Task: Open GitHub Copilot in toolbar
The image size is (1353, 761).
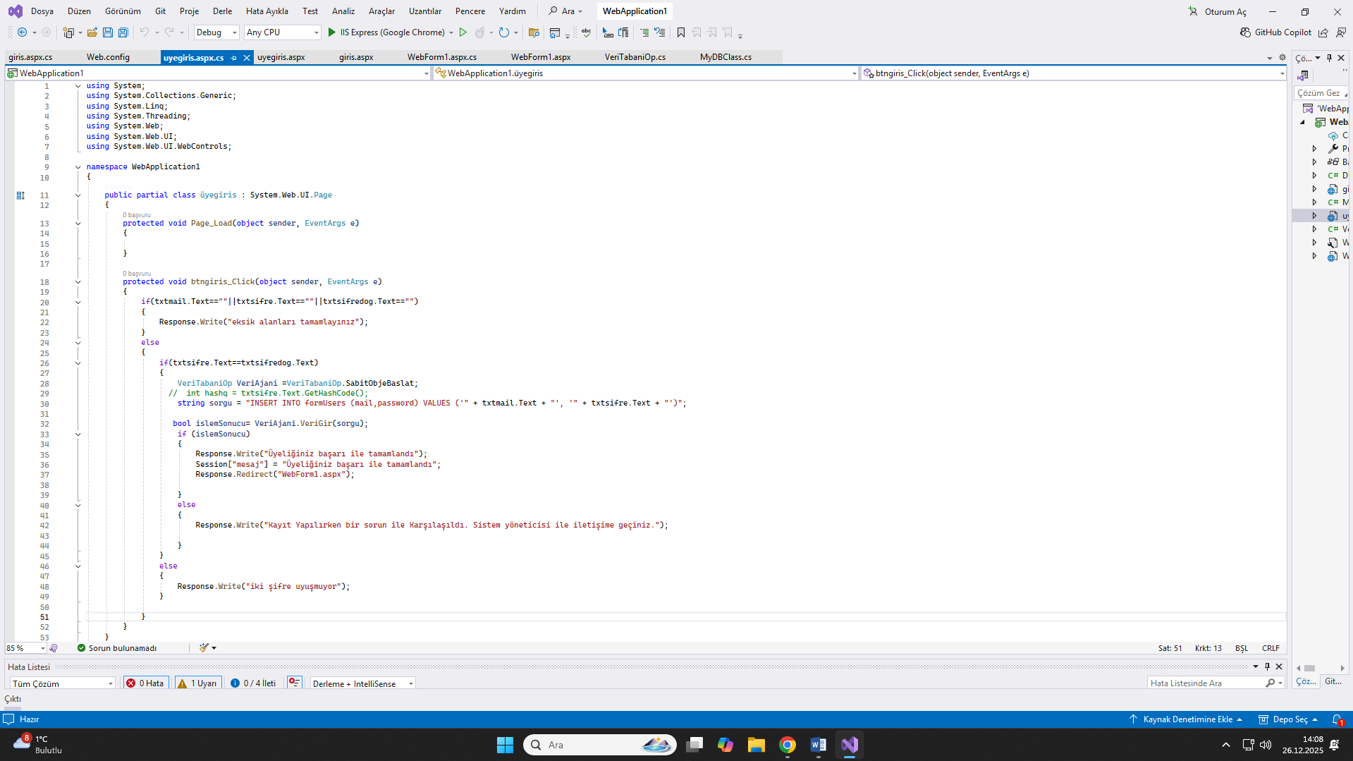Action: tap(1276, 32)
